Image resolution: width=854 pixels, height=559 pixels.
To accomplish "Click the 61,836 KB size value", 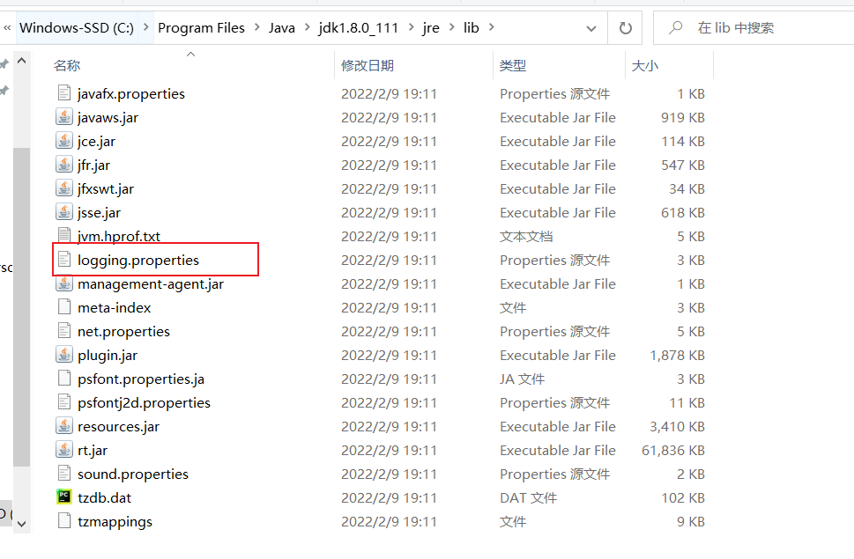I will coord(673,450).
